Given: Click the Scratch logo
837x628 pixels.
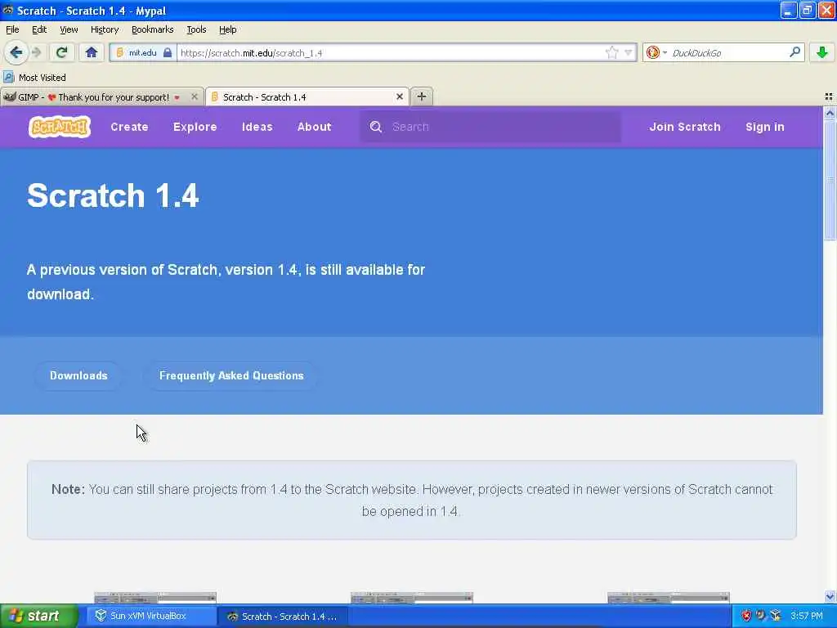Looking at the screenshot, I should click(x=59, y=127).
